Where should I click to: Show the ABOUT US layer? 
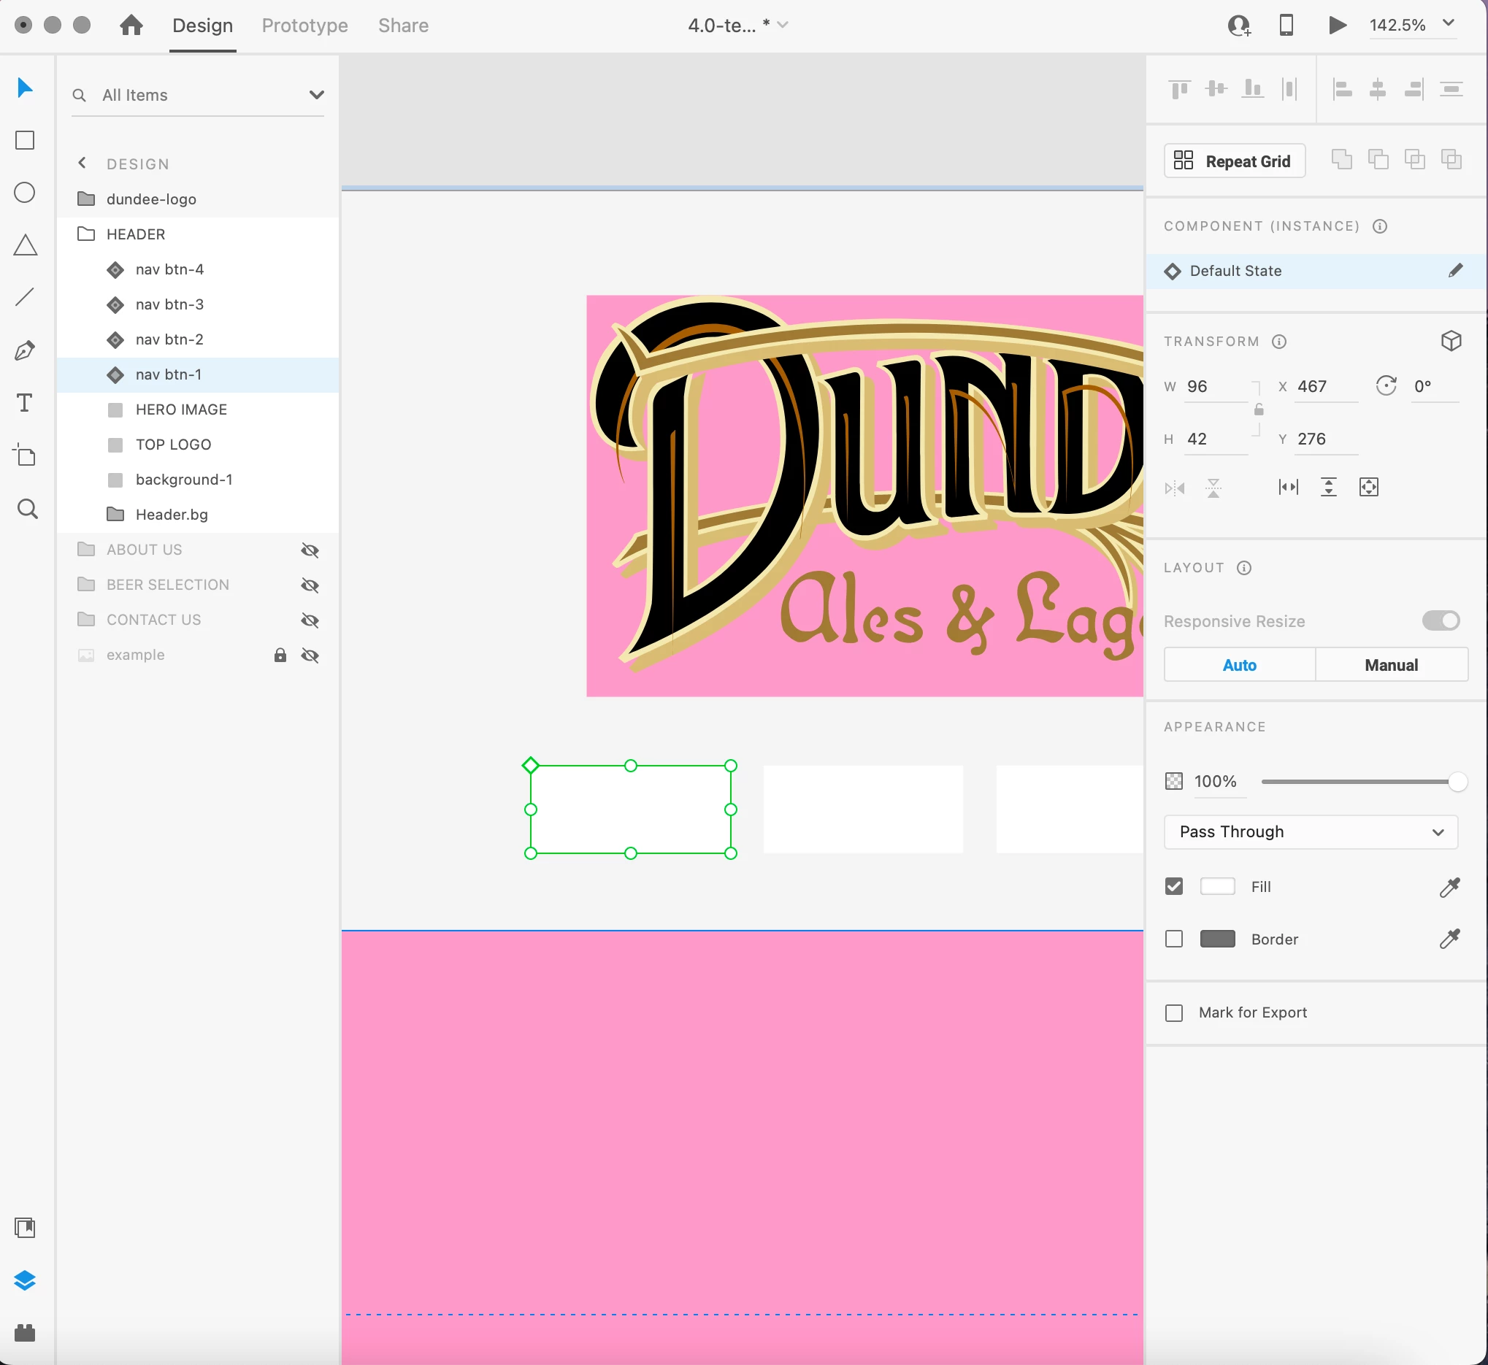[310, 550]
